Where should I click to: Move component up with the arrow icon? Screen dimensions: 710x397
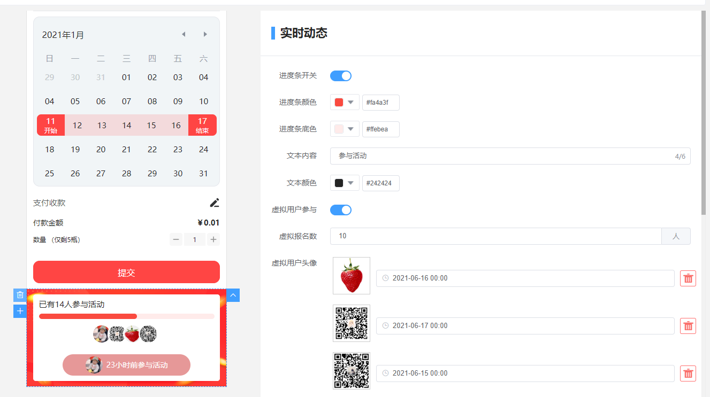(x=233, y=295)
